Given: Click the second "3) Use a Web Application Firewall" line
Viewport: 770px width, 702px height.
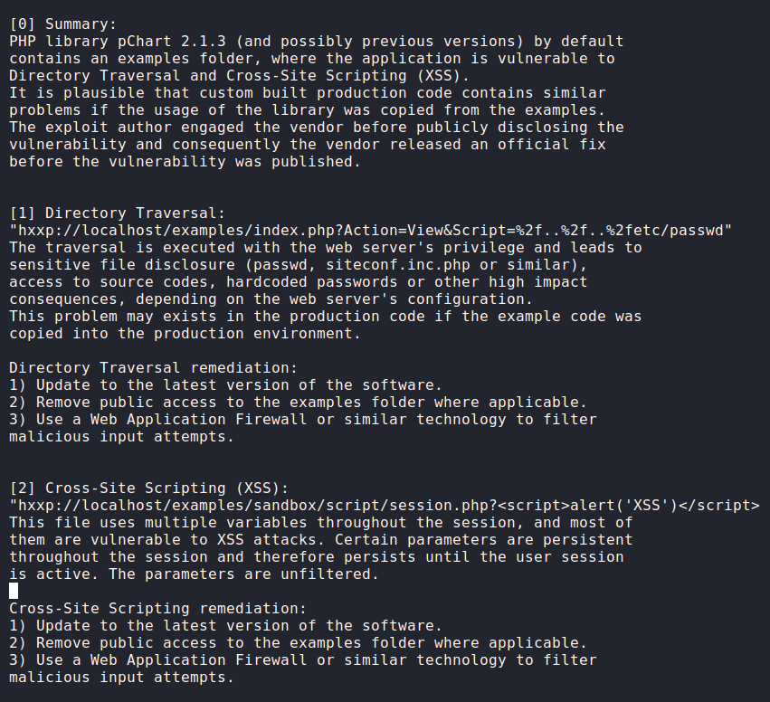Looking at the screenshot, I should point(302,659).
